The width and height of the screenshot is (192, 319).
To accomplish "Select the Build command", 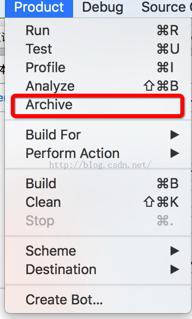I will click(x=98, y=183).
